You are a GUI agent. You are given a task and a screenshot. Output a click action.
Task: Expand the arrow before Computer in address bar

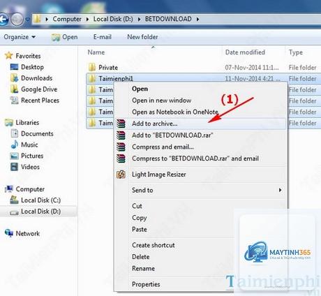point(47,19)
